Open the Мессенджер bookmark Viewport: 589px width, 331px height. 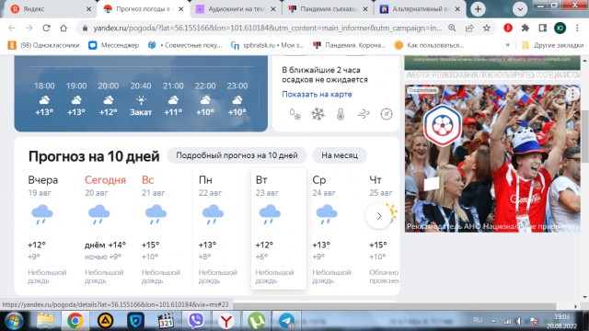[114, 45]
